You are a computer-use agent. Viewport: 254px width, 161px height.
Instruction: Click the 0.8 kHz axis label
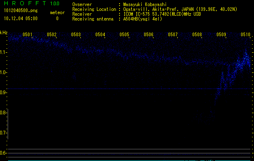(3, 113)
